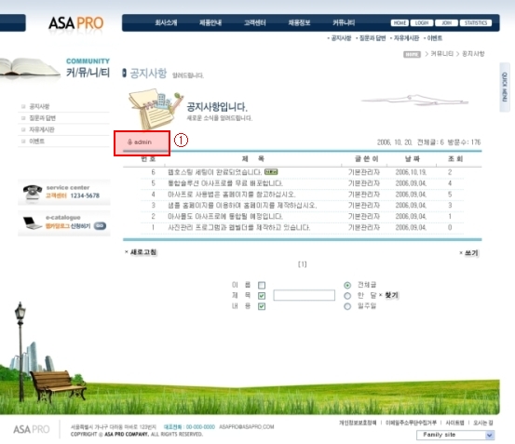Viewport: 515px width, 444px height.
Task: Open post number 6 about web hosting
Action: pyautogui.click(x=214, y=172)
